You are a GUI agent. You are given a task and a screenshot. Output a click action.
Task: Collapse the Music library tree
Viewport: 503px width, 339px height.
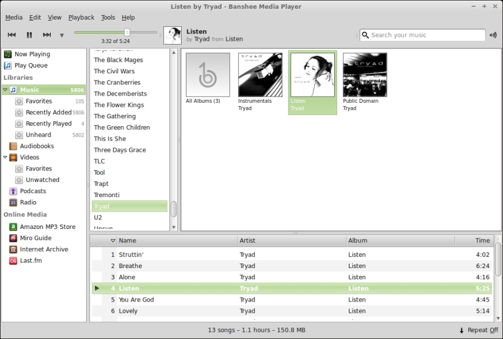click(x=5, y=90)
